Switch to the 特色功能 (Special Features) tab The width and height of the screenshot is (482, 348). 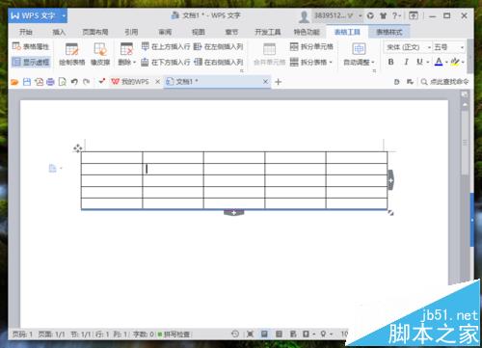(x=307, y=32)
